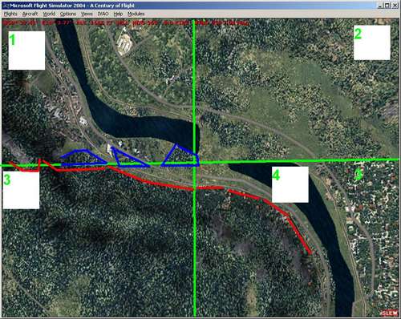Open the Flights menu
401x319 pixels.
[10, 14]
